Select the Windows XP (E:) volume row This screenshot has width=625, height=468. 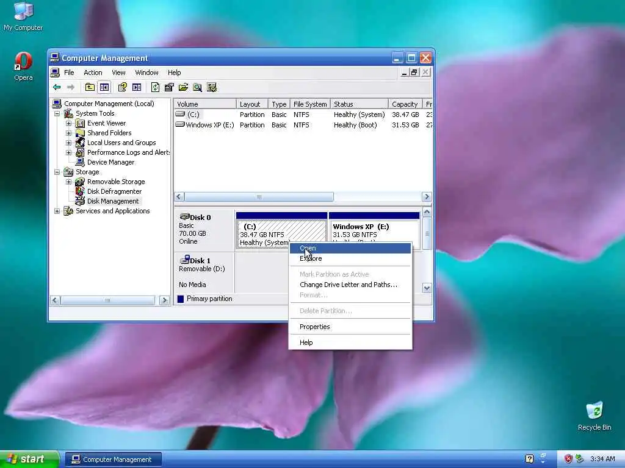[303, 125]
